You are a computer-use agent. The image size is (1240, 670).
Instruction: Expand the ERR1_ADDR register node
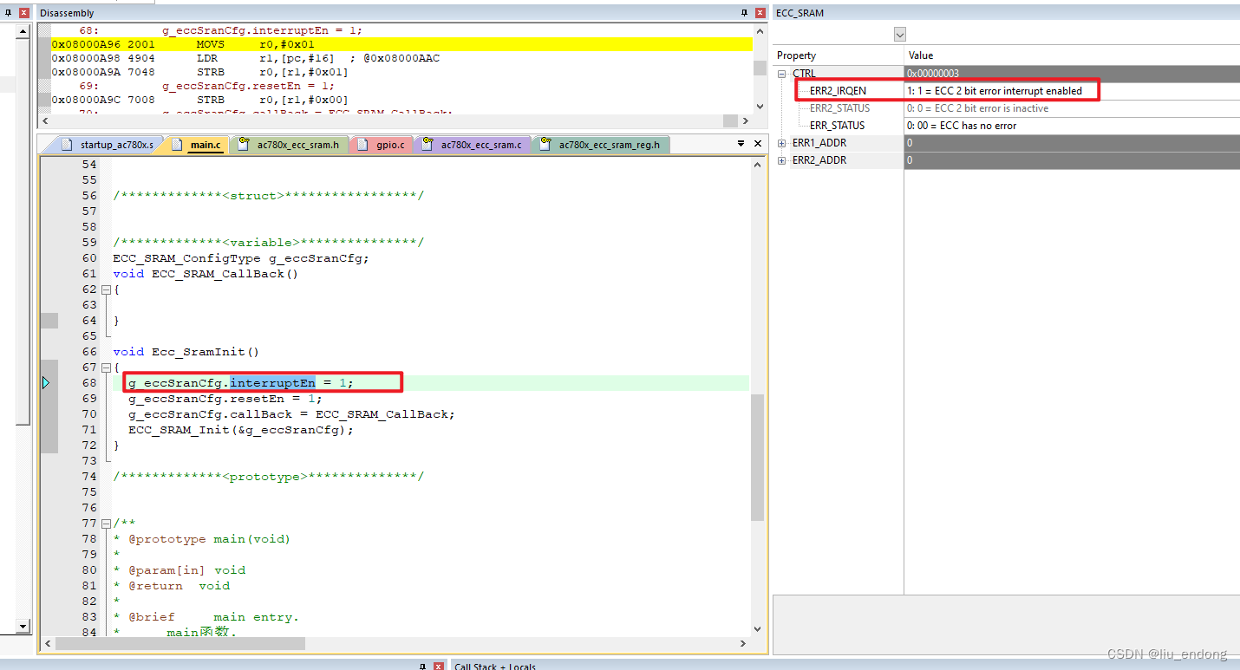click(x=780, y=142)
